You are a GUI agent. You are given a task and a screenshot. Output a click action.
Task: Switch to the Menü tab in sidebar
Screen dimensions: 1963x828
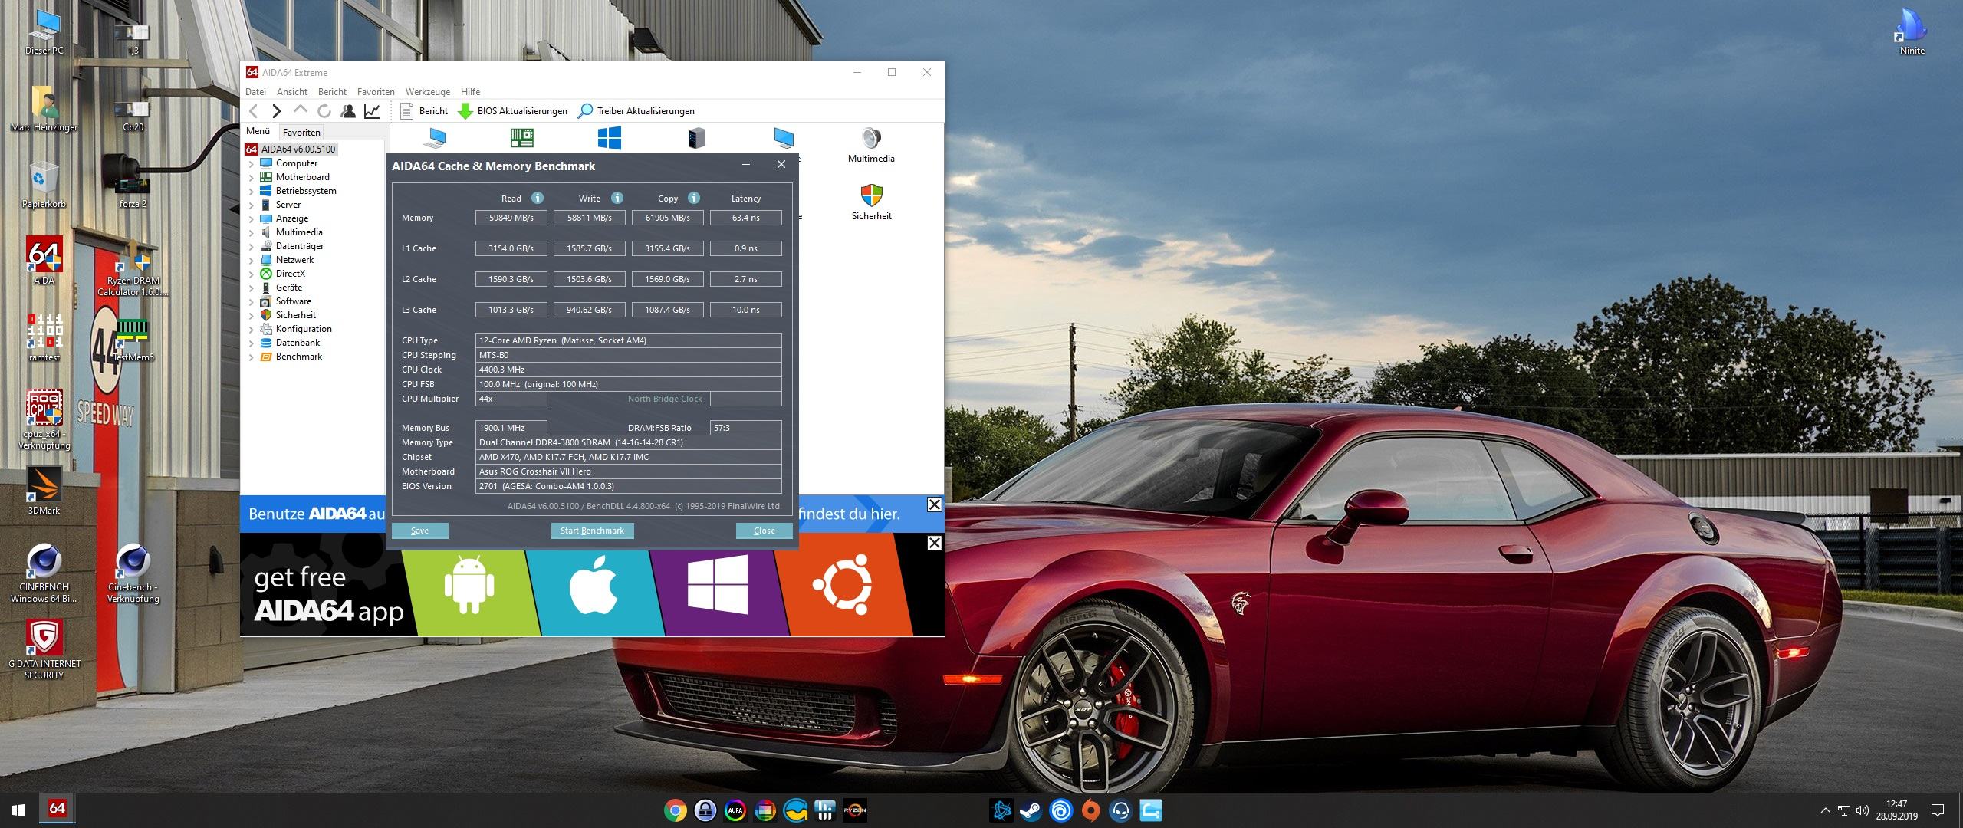(258, 131)
